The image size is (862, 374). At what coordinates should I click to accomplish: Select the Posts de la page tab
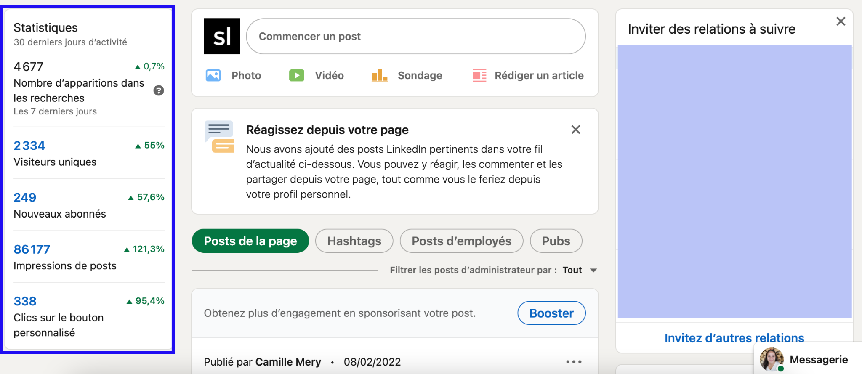coord(250,241)
